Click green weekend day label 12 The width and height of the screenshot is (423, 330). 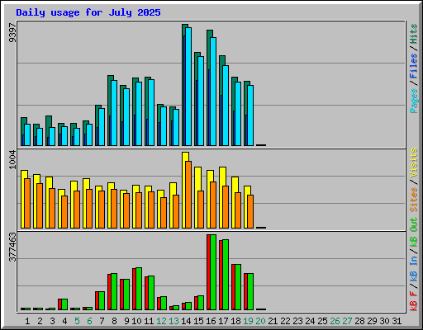tap(161, 321)
